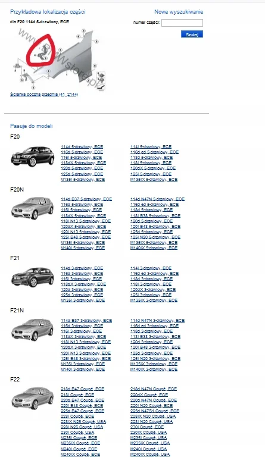Choose M135i 5-drzwiowy under F20
This screenshot has width=265, height=457.
[83, 180]
